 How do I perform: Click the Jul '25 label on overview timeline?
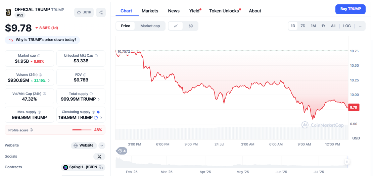point(319,172)
